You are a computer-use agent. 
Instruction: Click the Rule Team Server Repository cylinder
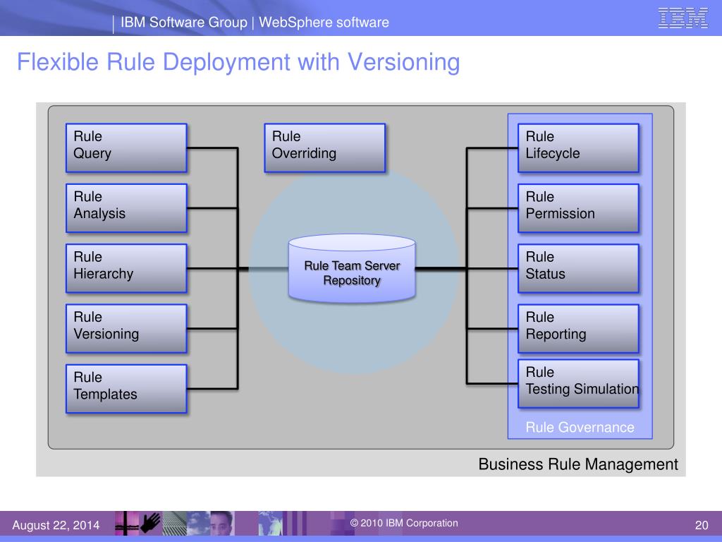click(x=352, y=269)
